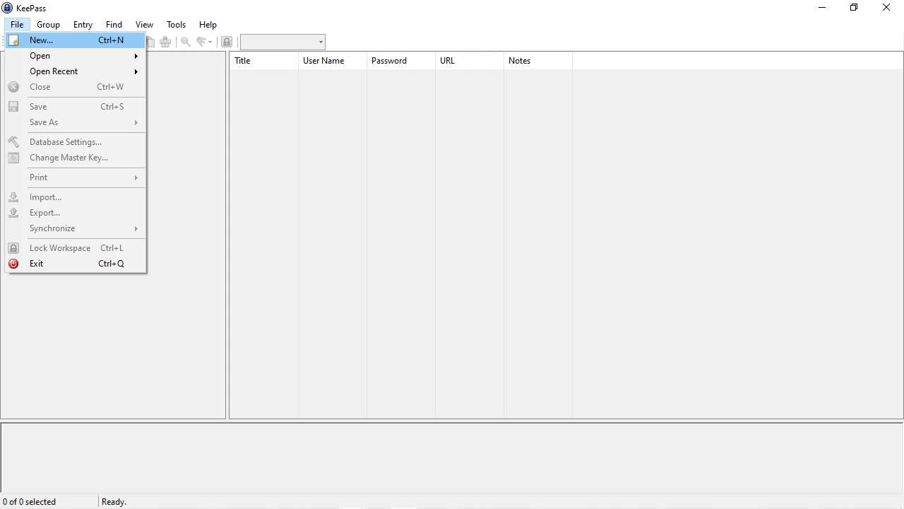Open the View menu
This screenshot has width=904, height=509.
pyautogui.click(x=144, y=25)
